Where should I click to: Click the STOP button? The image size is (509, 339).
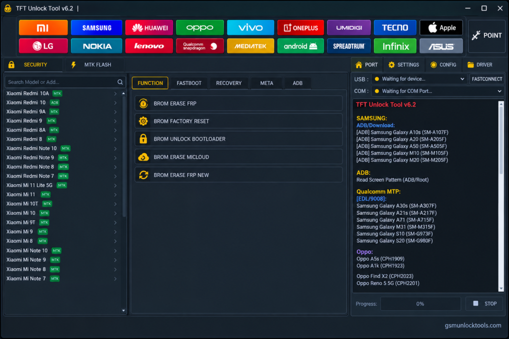coord(485,304)
